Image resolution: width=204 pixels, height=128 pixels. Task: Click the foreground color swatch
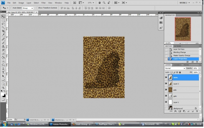click(2, 94)
